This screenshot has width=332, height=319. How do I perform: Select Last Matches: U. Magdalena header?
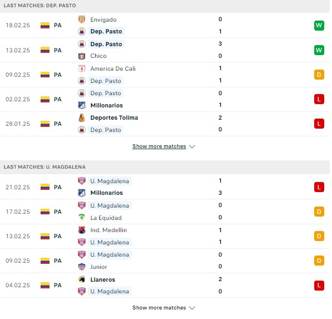point(165,167)
